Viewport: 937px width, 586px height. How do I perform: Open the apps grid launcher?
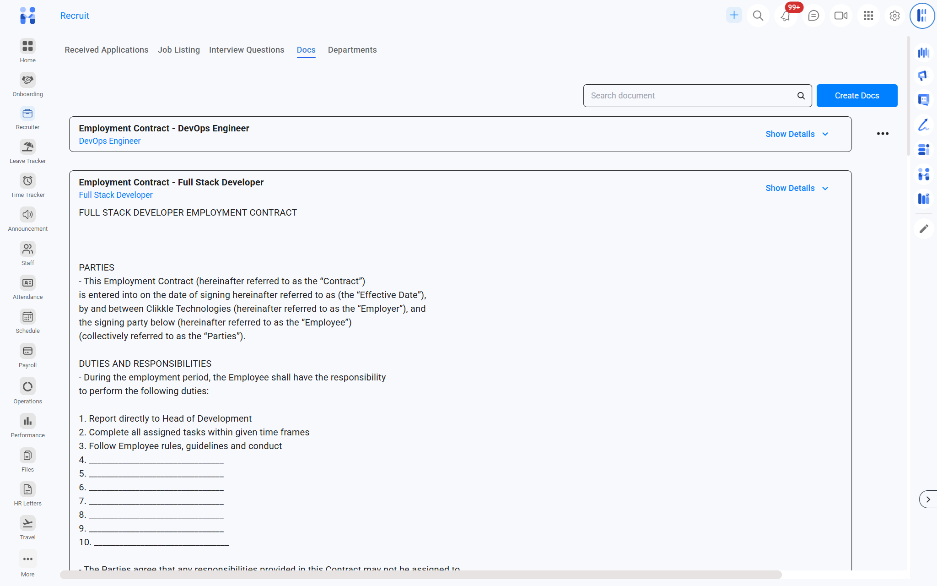(868, 16)
